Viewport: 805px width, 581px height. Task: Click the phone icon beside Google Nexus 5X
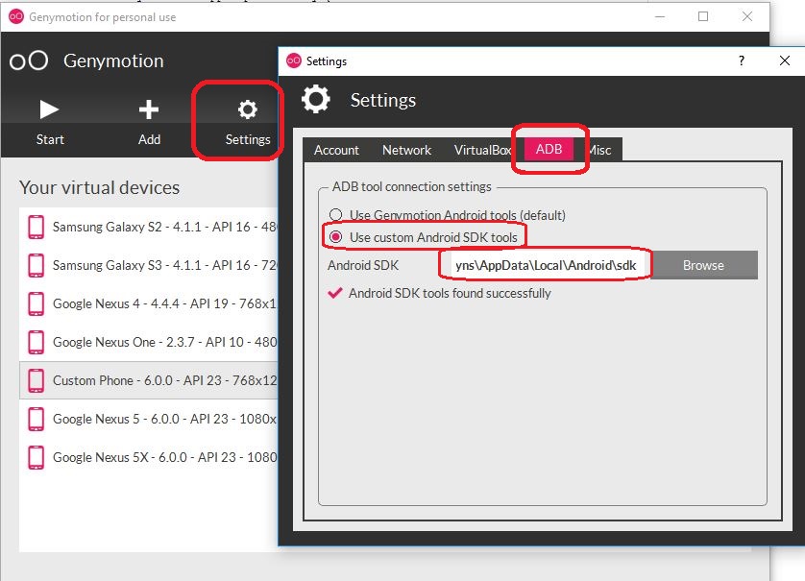(36, 458)
